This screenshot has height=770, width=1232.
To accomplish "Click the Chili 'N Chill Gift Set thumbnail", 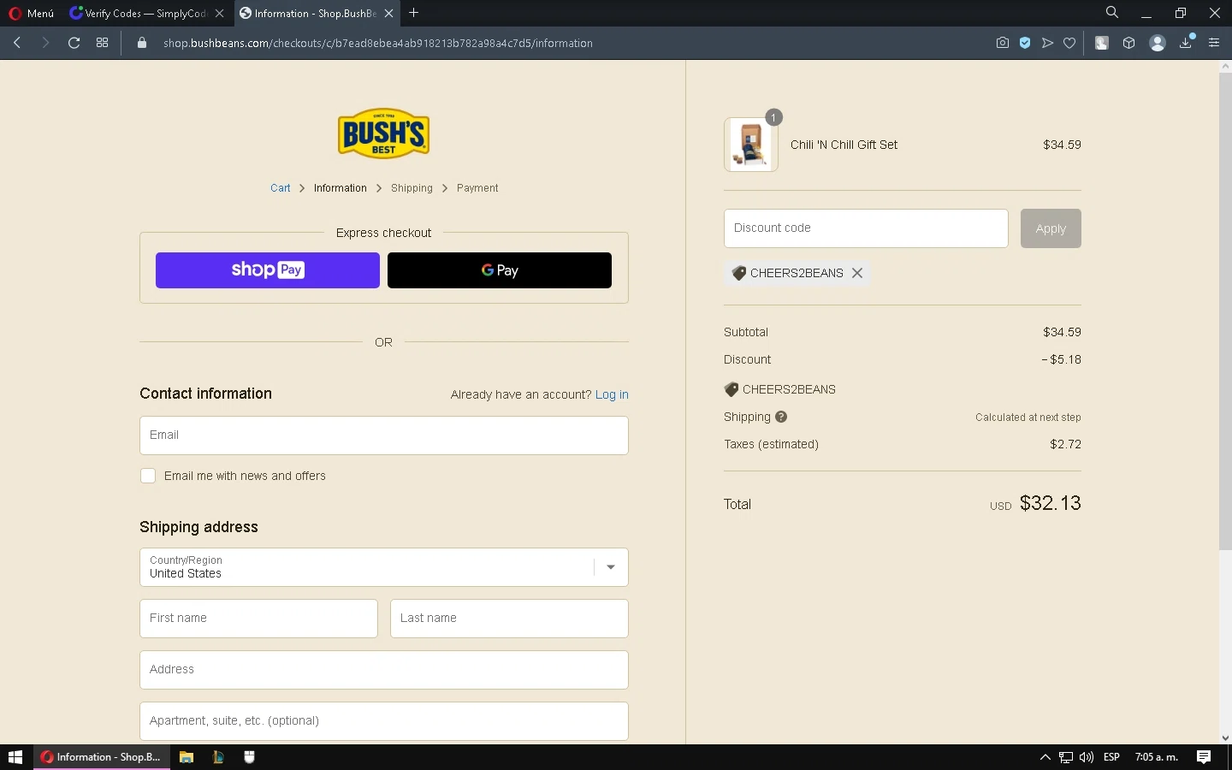I will point(751,145).
